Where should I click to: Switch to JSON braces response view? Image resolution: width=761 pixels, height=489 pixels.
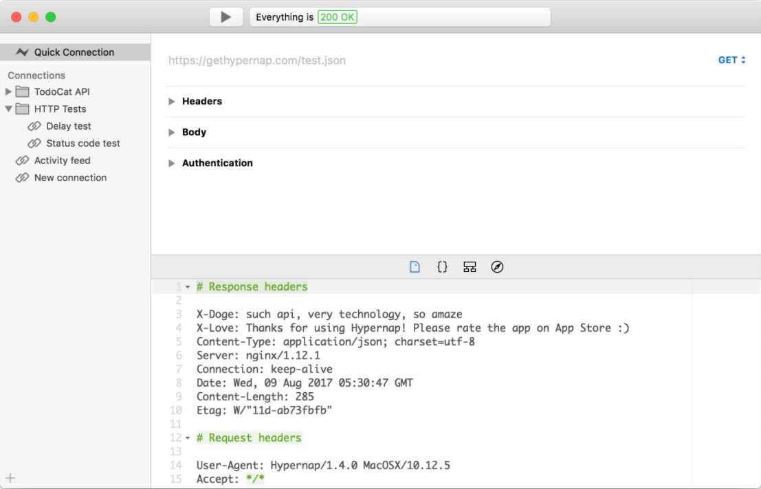(x=442, y=267)
